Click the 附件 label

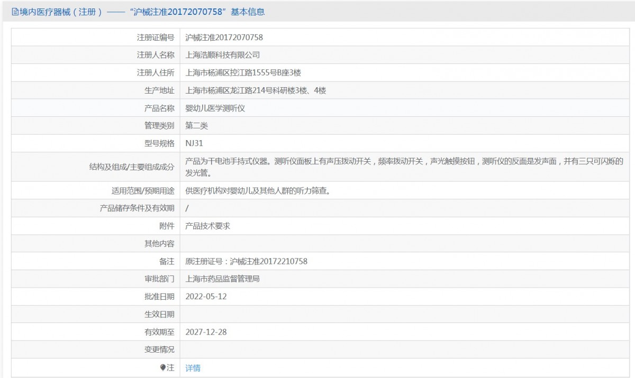pyautogui.click(x=167, y=226)
